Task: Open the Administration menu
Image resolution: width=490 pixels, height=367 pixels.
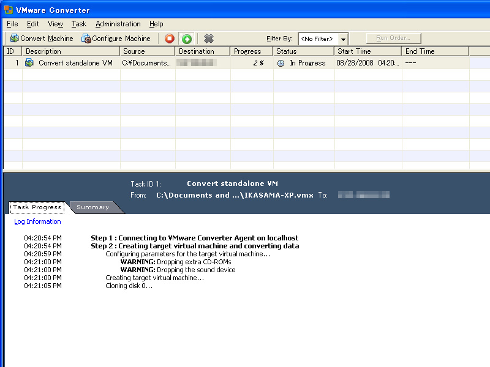Action: click(118, 24)
